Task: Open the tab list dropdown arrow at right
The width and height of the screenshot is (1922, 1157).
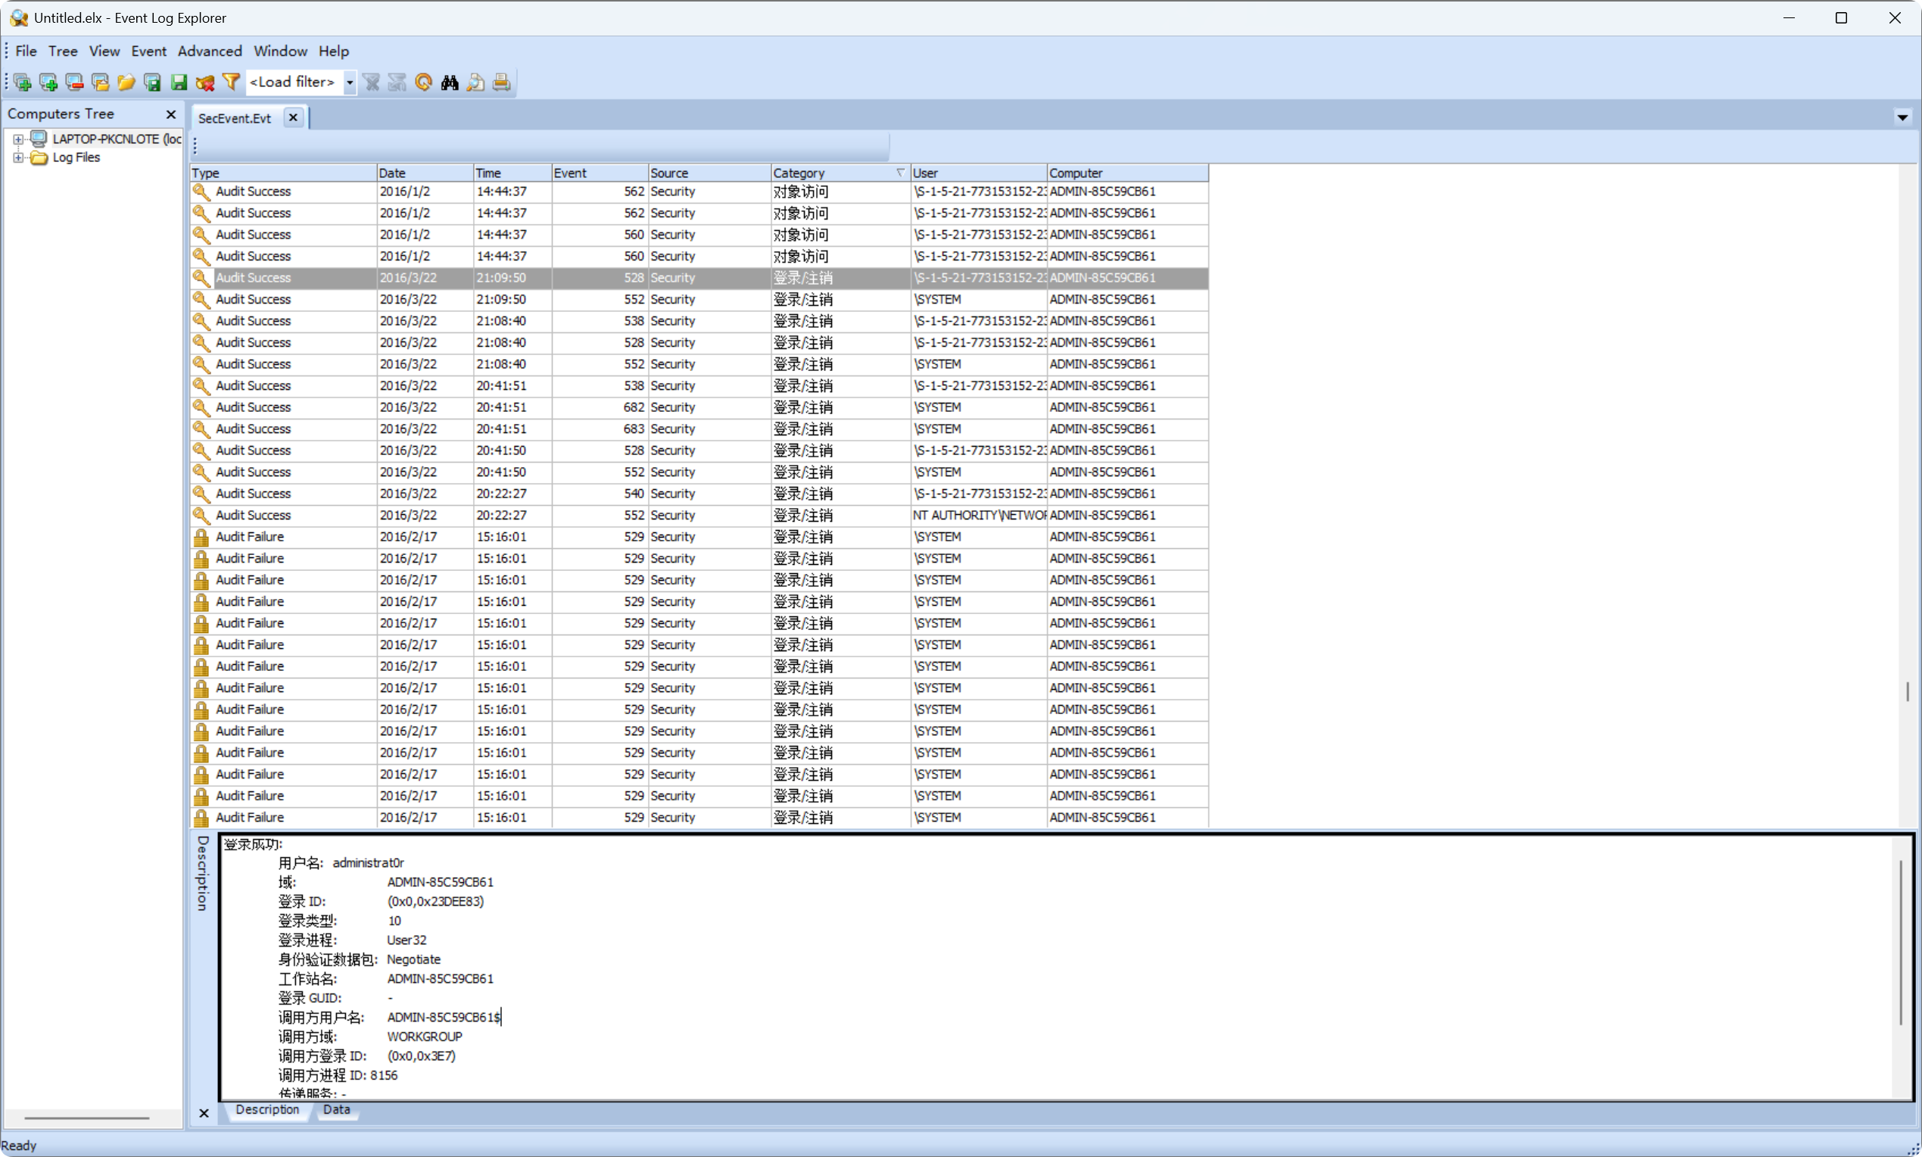Action: [x=1902, y=117]
